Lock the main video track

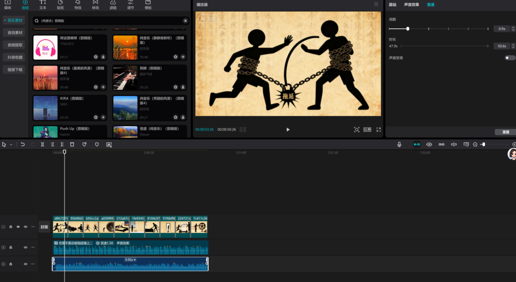11,227
